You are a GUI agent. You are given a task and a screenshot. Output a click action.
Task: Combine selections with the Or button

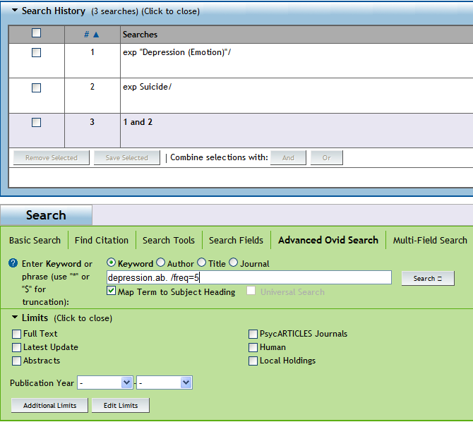pyautogui.click(x=326, y=158)
